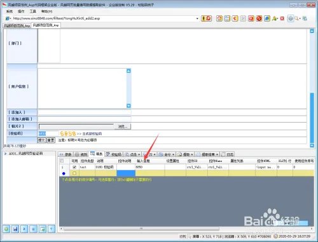Open the address bar URL history dropdown
318x242 pixels.
[197, 18]
